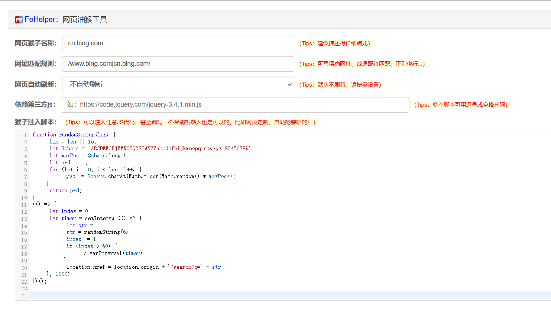Click code line 'let index = 0'
The width and height of the screenshot is (551, 313).
click(x=69, y=211)
